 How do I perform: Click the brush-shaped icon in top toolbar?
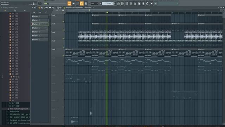coord(78,4)
